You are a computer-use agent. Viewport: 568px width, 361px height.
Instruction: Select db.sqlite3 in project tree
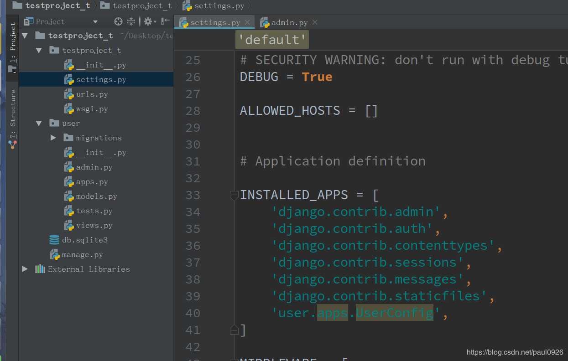point(96,240)
